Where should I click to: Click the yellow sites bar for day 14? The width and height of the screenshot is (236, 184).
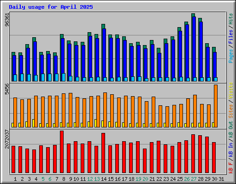pos(102,124)
